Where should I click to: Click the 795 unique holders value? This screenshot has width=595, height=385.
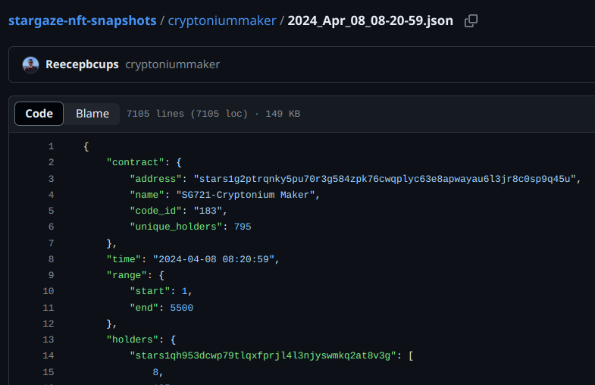pos(243,227)
